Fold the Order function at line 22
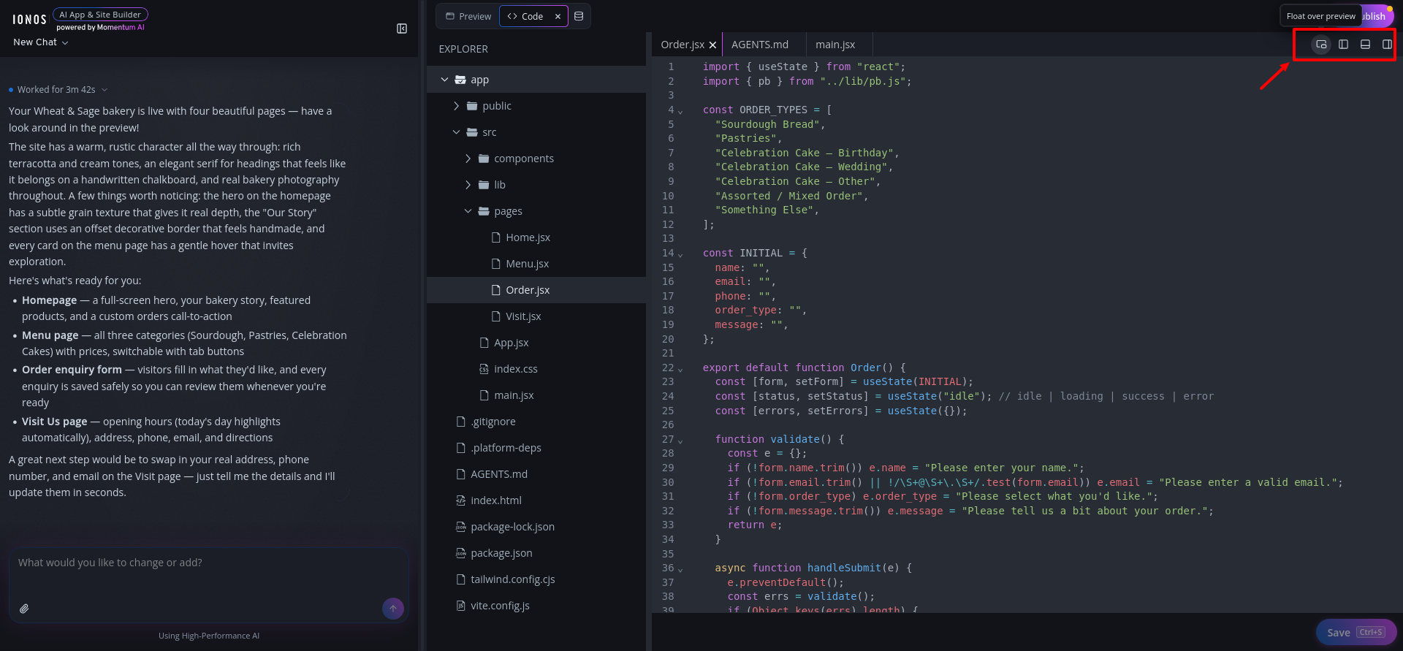Image resolution: width=1403 pixels, height=651 pixels. (680, 370)
